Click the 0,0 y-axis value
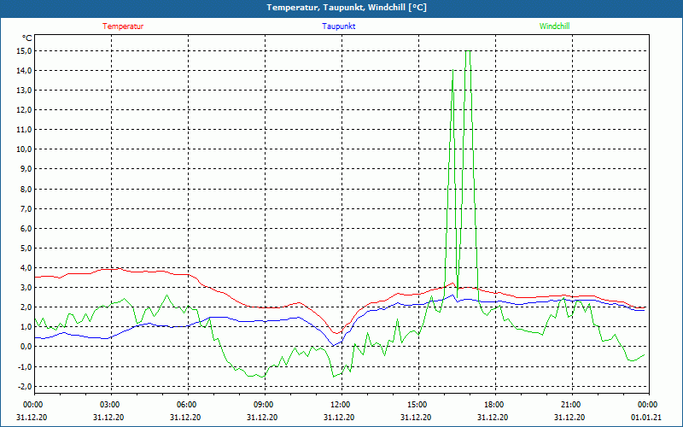683x427 pixels. pos(26,347)
